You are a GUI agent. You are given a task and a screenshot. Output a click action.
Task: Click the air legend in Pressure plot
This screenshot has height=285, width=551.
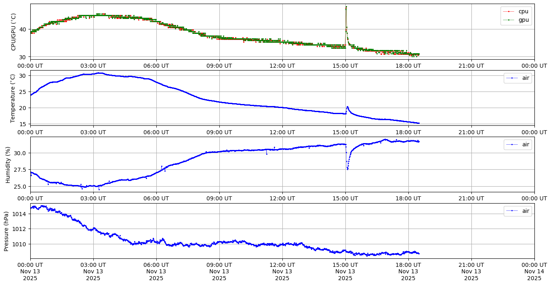(x=525, y=211)
